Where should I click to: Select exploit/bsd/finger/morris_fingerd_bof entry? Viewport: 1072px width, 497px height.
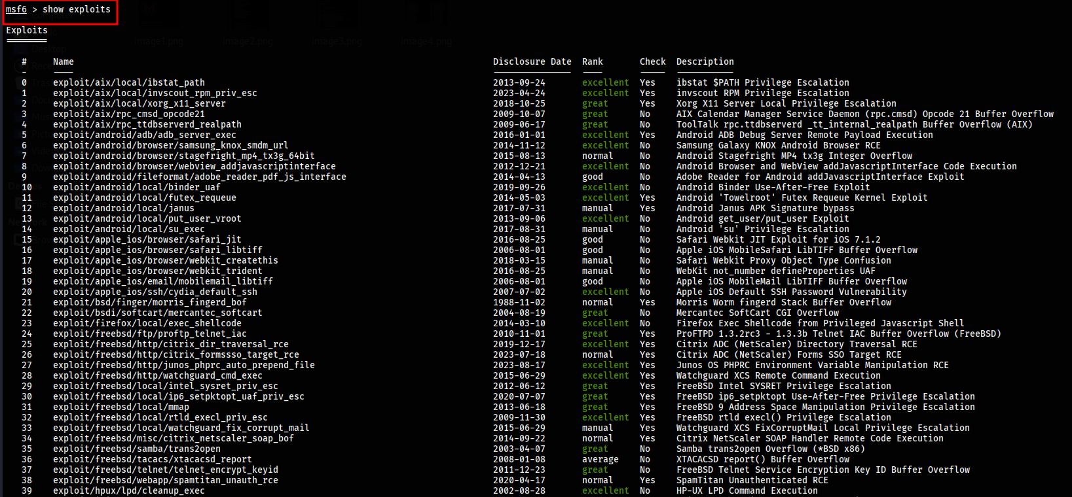(x=150, y=302)
